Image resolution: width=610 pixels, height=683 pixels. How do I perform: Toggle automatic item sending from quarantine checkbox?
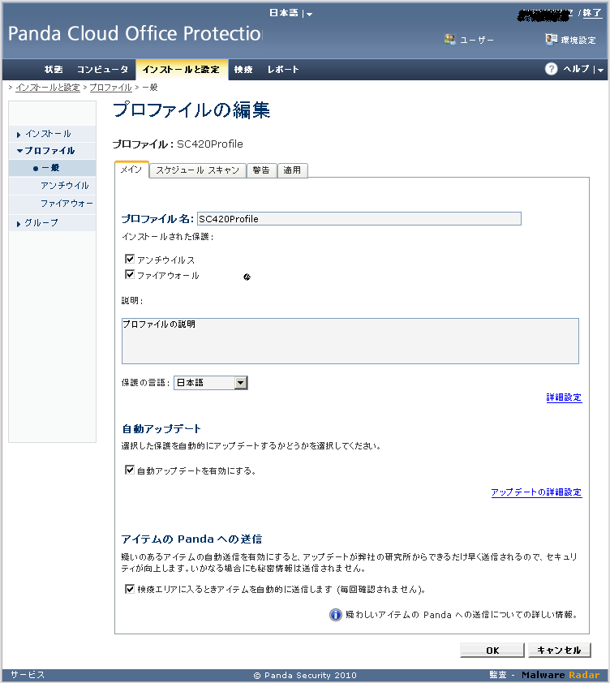point(130,589)
